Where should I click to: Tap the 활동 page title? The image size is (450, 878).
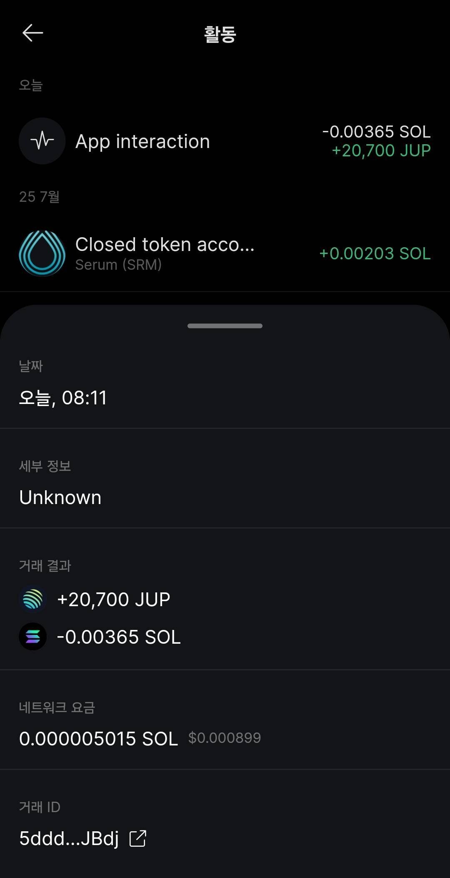[220, 34]
